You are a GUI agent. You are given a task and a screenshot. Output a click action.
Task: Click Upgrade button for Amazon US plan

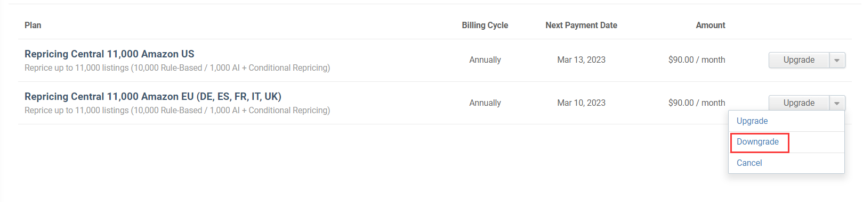coord(799,60)
